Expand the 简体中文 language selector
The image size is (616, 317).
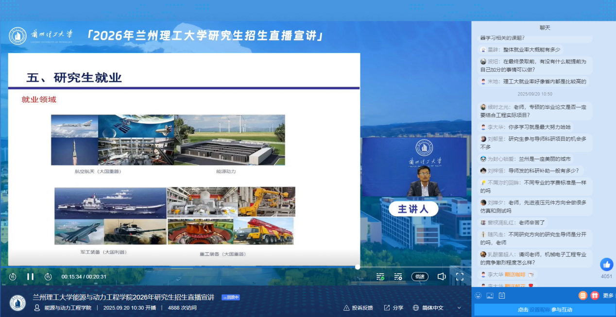(x=437, y=308)
